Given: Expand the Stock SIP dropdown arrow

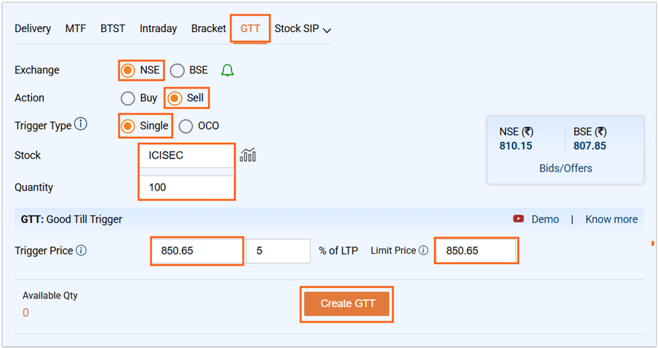Looking at the screenshot, I should point(327,30).
